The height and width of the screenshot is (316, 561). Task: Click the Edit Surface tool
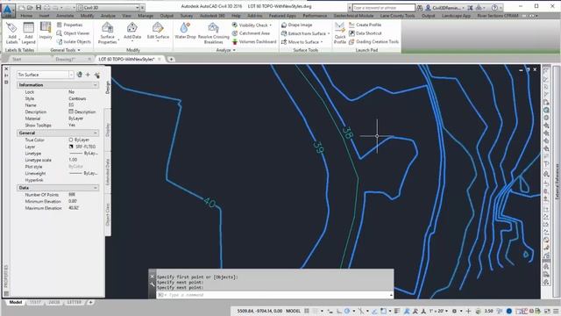tap(158, 31)
